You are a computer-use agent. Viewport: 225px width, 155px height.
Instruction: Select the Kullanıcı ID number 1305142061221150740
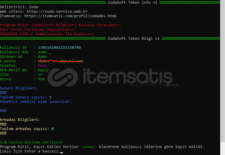(x=59, y=48)
